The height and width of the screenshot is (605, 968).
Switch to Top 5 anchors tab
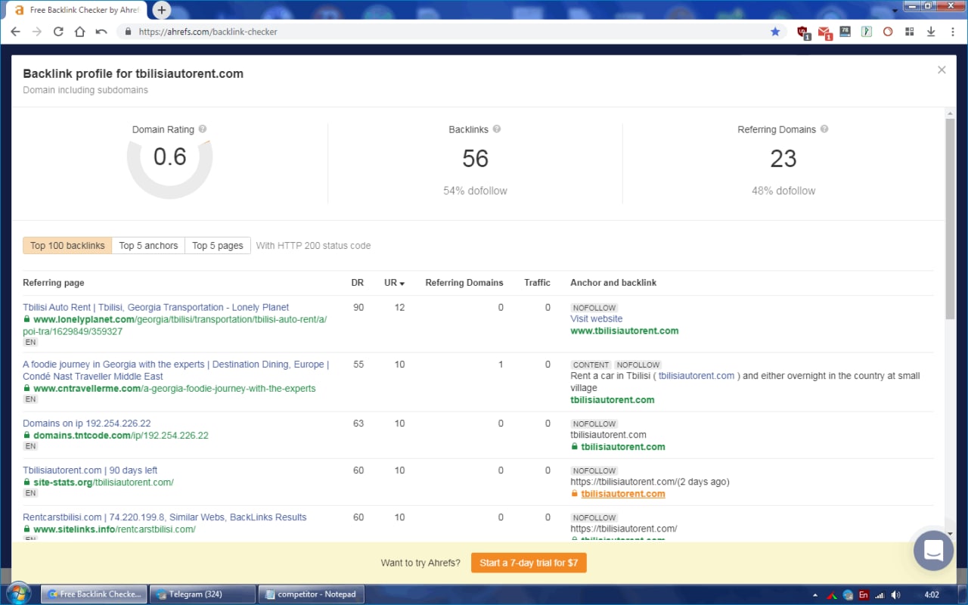tap(148, 246)
